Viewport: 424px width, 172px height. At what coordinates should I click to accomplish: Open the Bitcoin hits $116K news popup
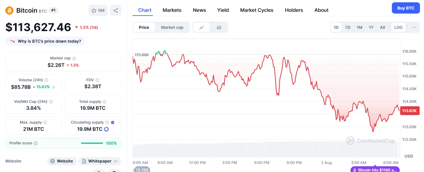point(375,170)
